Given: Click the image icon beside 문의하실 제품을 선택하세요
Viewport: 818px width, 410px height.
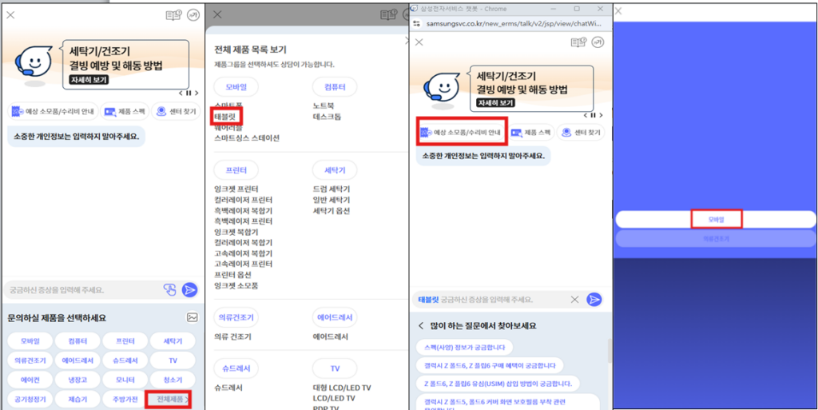Looking at the screenshot, I should pyautogui.click(x=193, y=317).
